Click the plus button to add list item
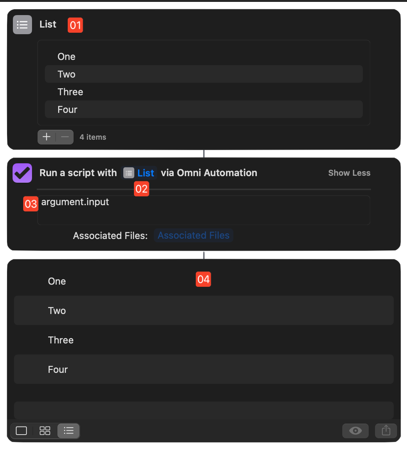The image size is (407, 453). [x=47, y=137]
